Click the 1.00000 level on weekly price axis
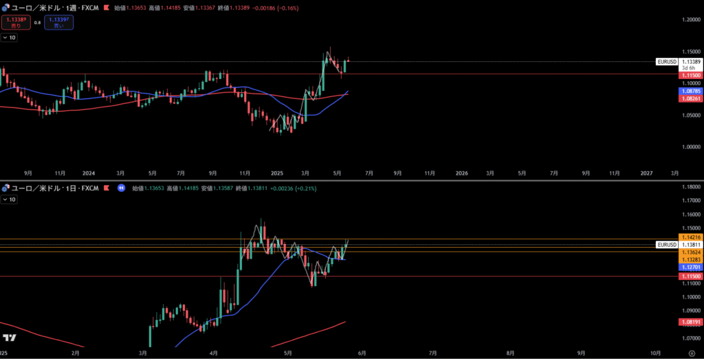The width and height of the screenshot is (704, 359). pos(691,147)
